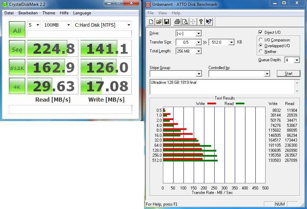Select the Neither radio button
The image size is (307, 209).
(260, 51)
